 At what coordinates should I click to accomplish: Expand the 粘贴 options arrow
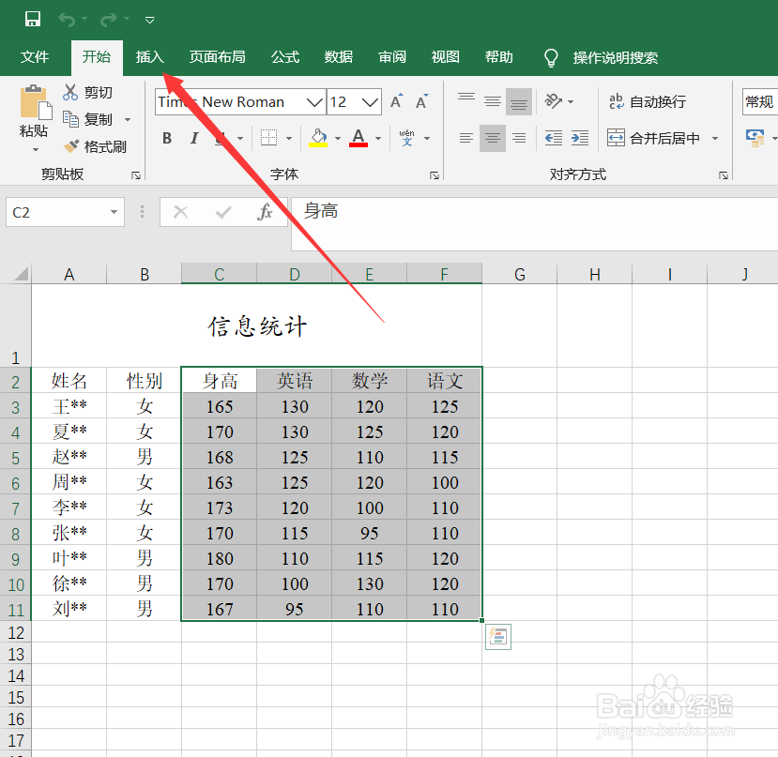(35, 149)
